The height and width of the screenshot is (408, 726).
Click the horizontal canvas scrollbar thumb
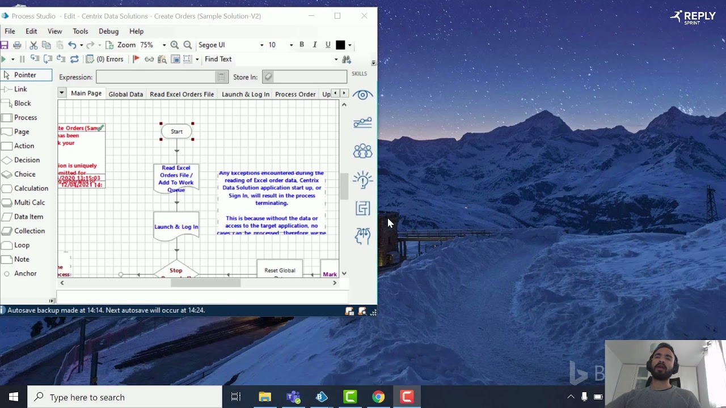point(206,283)
